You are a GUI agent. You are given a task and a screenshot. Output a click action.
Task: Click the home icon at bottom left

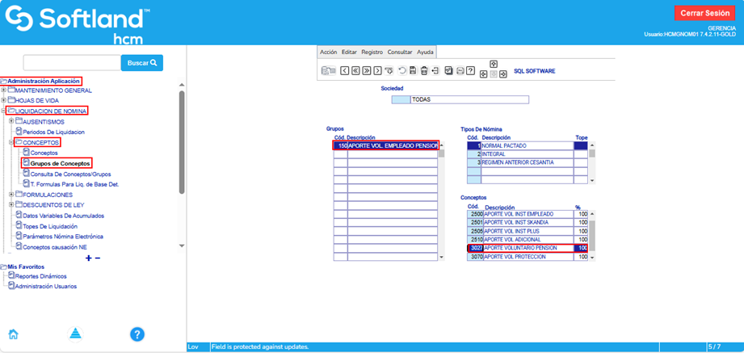(x=13, y=334)
